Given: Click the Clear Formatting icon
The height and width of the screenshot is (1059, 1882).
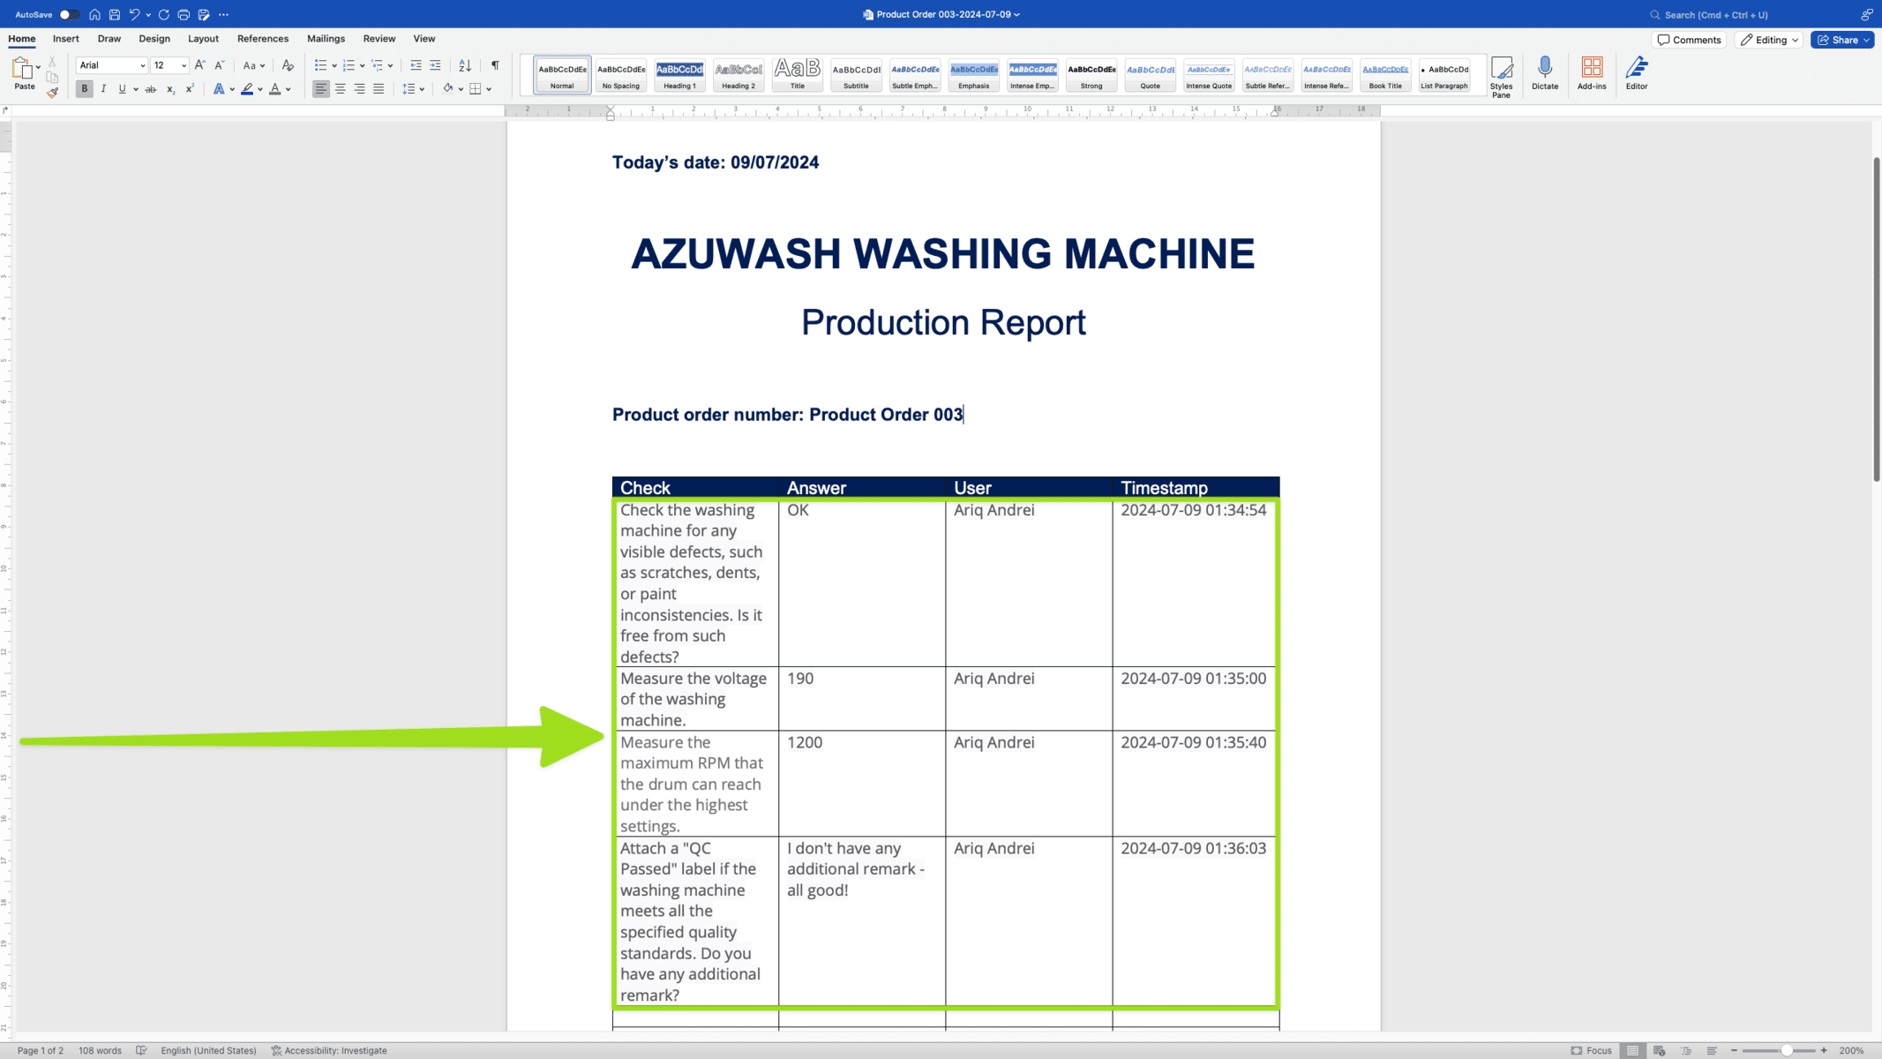Looking at the screenshot, I should tap(288, 65).
